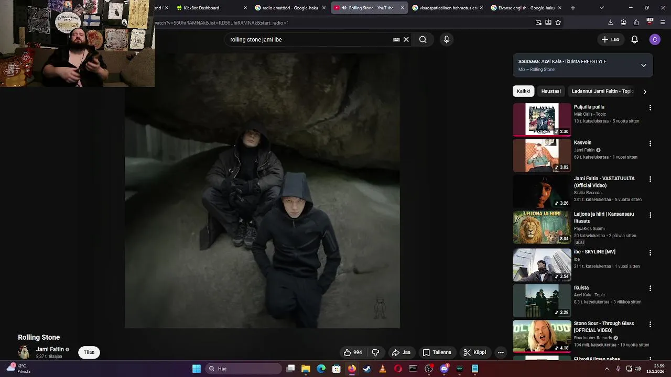
Task: Start voice search with microphone icon
Action: point(446,39)
